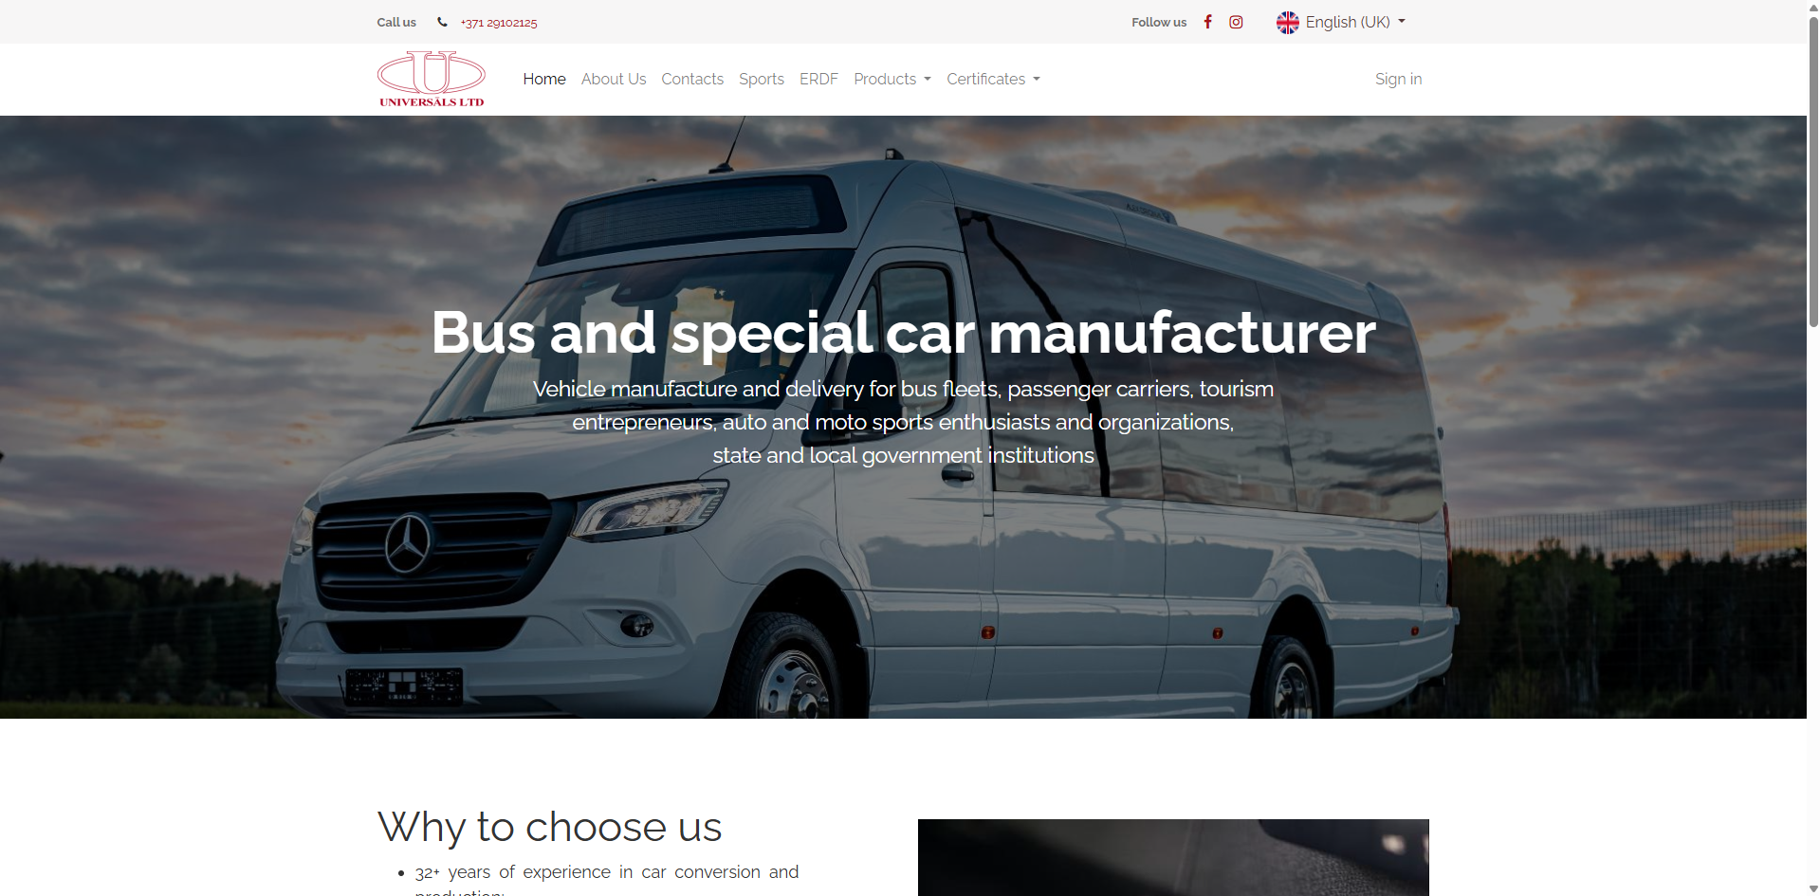
Task: Expand the Certificates dropdown menu
Action: pos(993,79)
